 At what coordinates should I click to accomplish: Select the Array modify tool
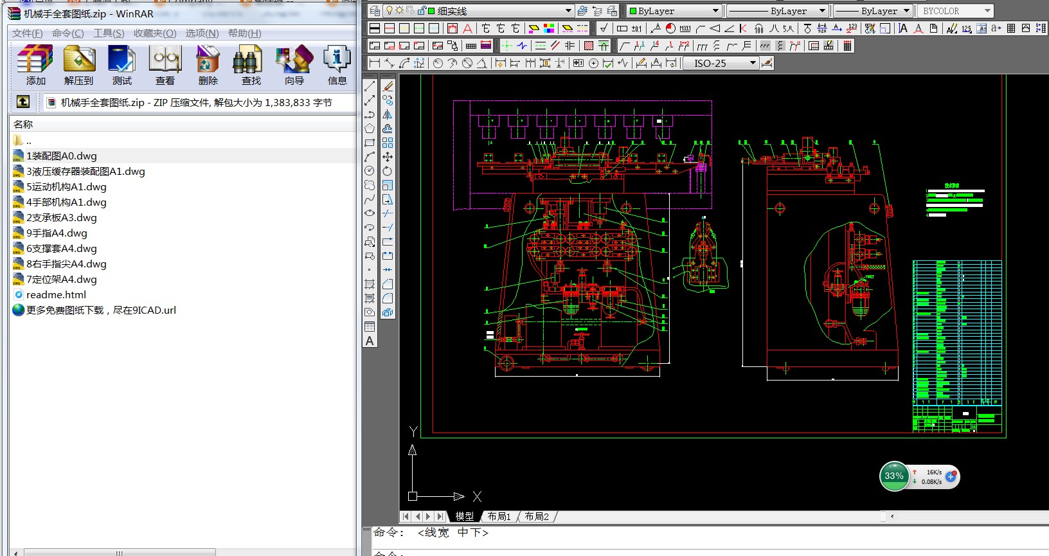388,143
